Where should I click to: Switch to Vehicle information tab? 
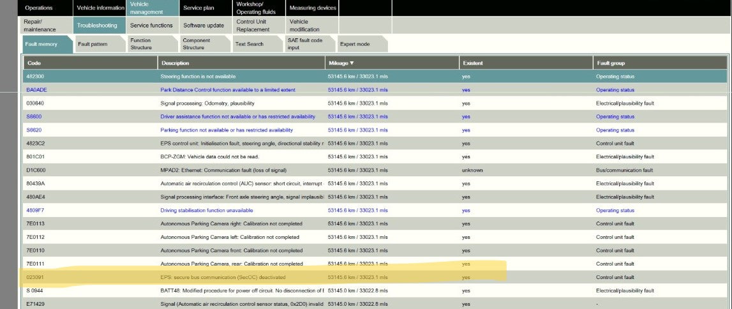pyautogui.click(x=100, y=8)
